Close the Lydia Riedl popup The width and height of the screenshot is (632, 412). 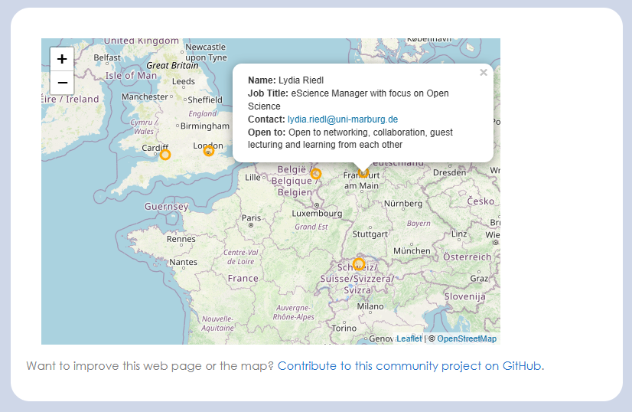coord(483,73)
